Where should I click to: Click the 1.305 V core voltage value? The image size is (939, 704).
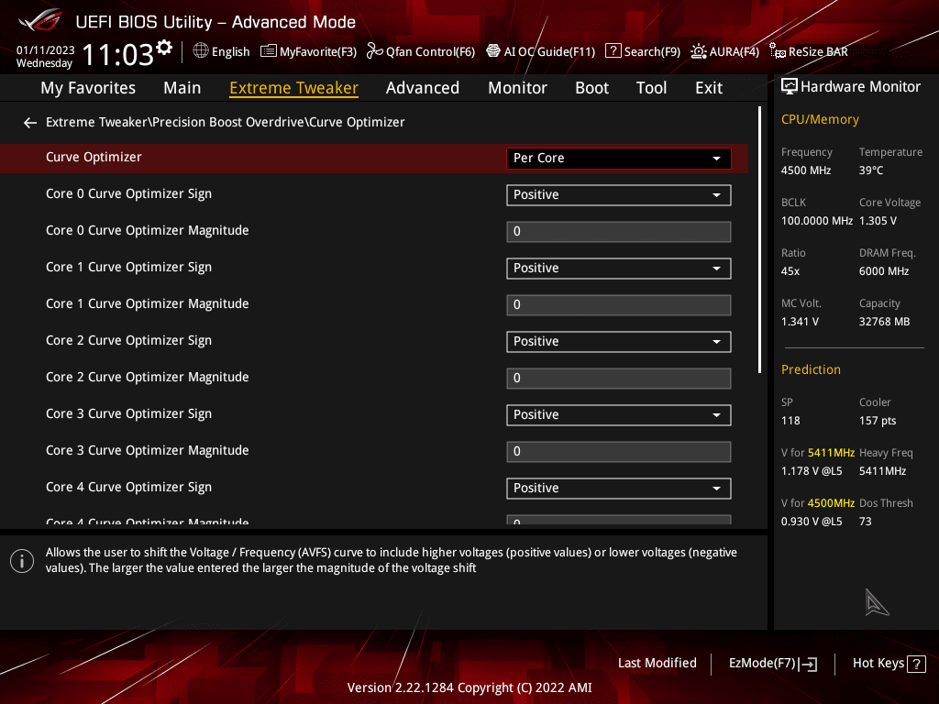coord(878,221)
